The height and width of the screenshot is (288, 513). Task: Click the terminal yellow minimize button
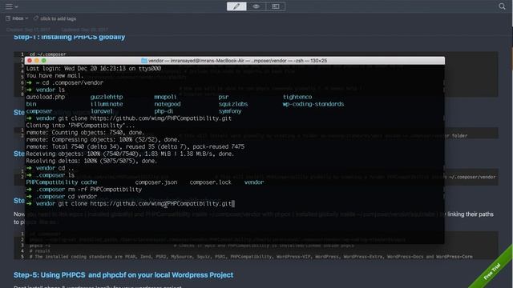tap(37, 61)
